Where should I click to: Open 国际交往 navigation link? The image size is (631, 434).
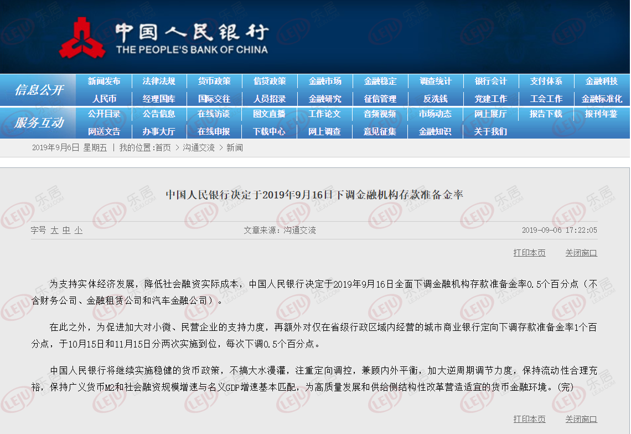[x=214, y=99]
